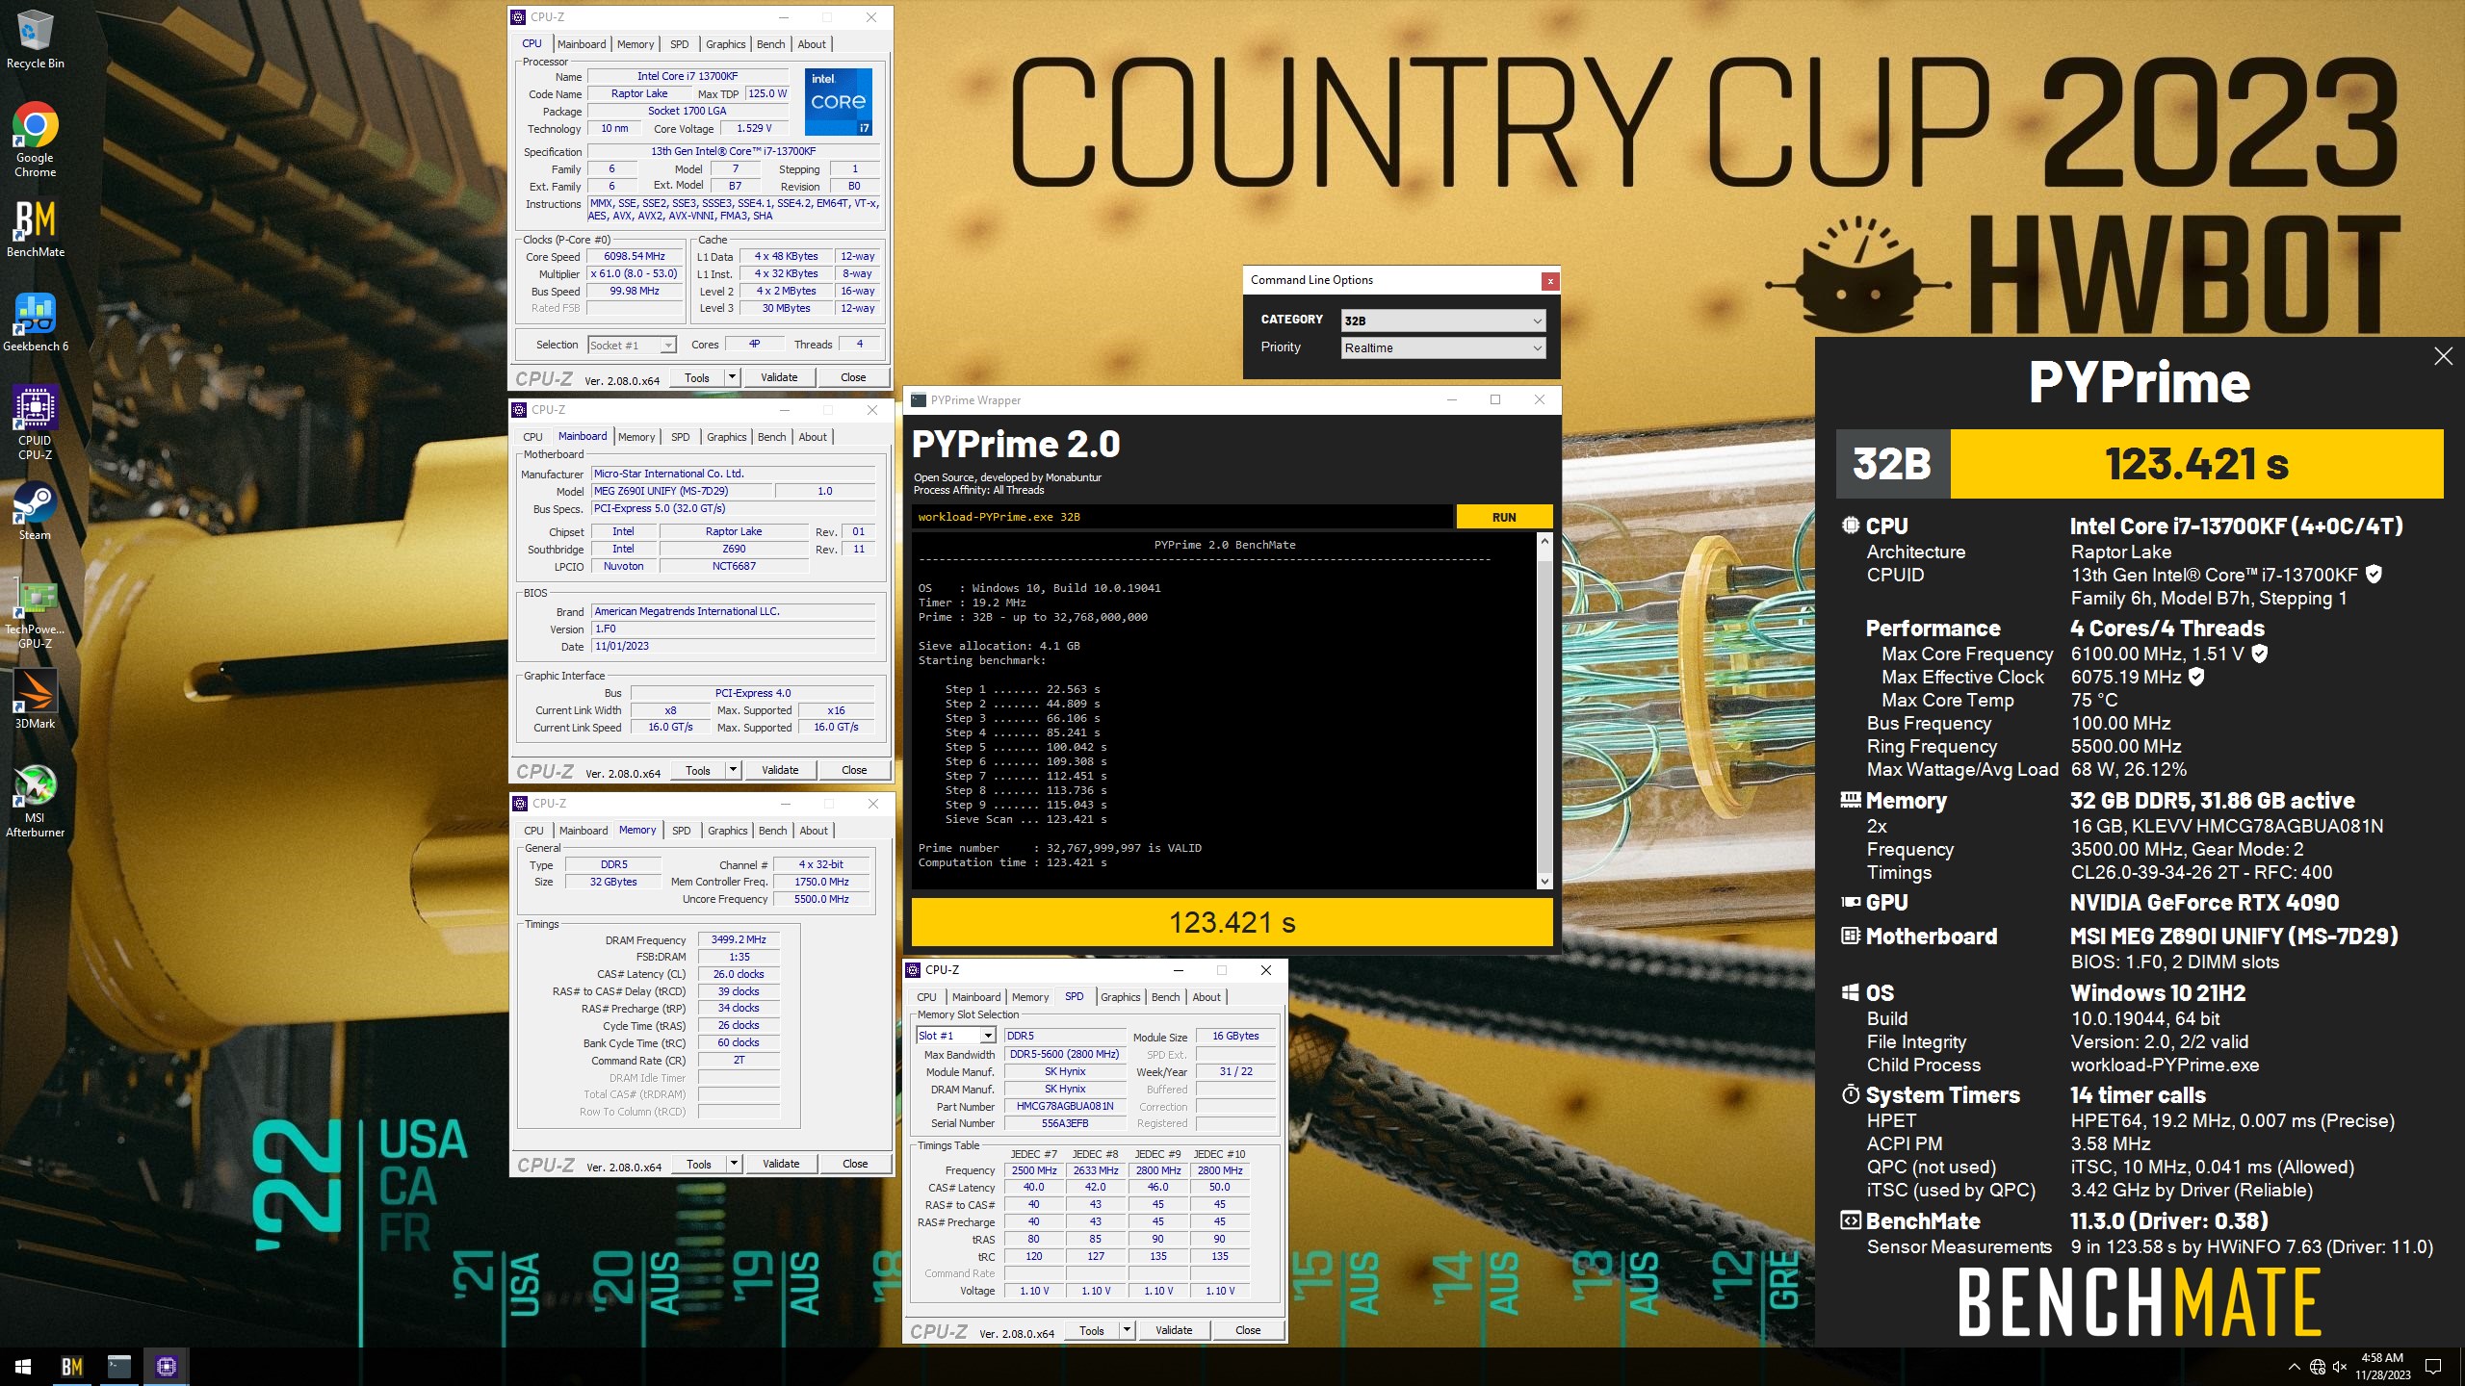
Task: Click PYPrime console scrollbar down arrow
Action: [x=1544, y=881]
